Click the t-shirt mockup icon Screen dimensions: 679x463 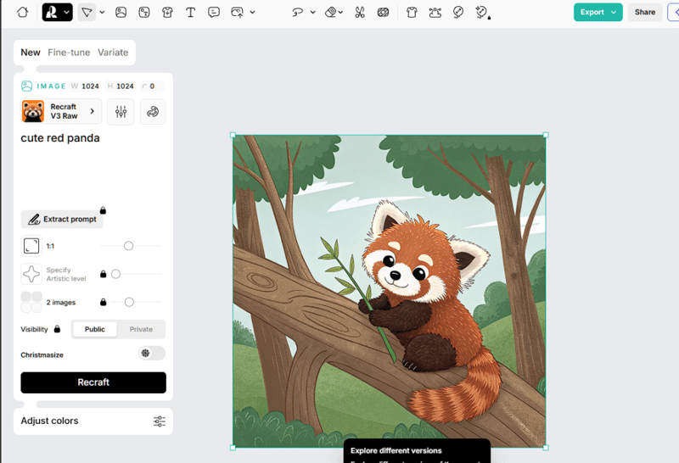[x=412, y=12]
